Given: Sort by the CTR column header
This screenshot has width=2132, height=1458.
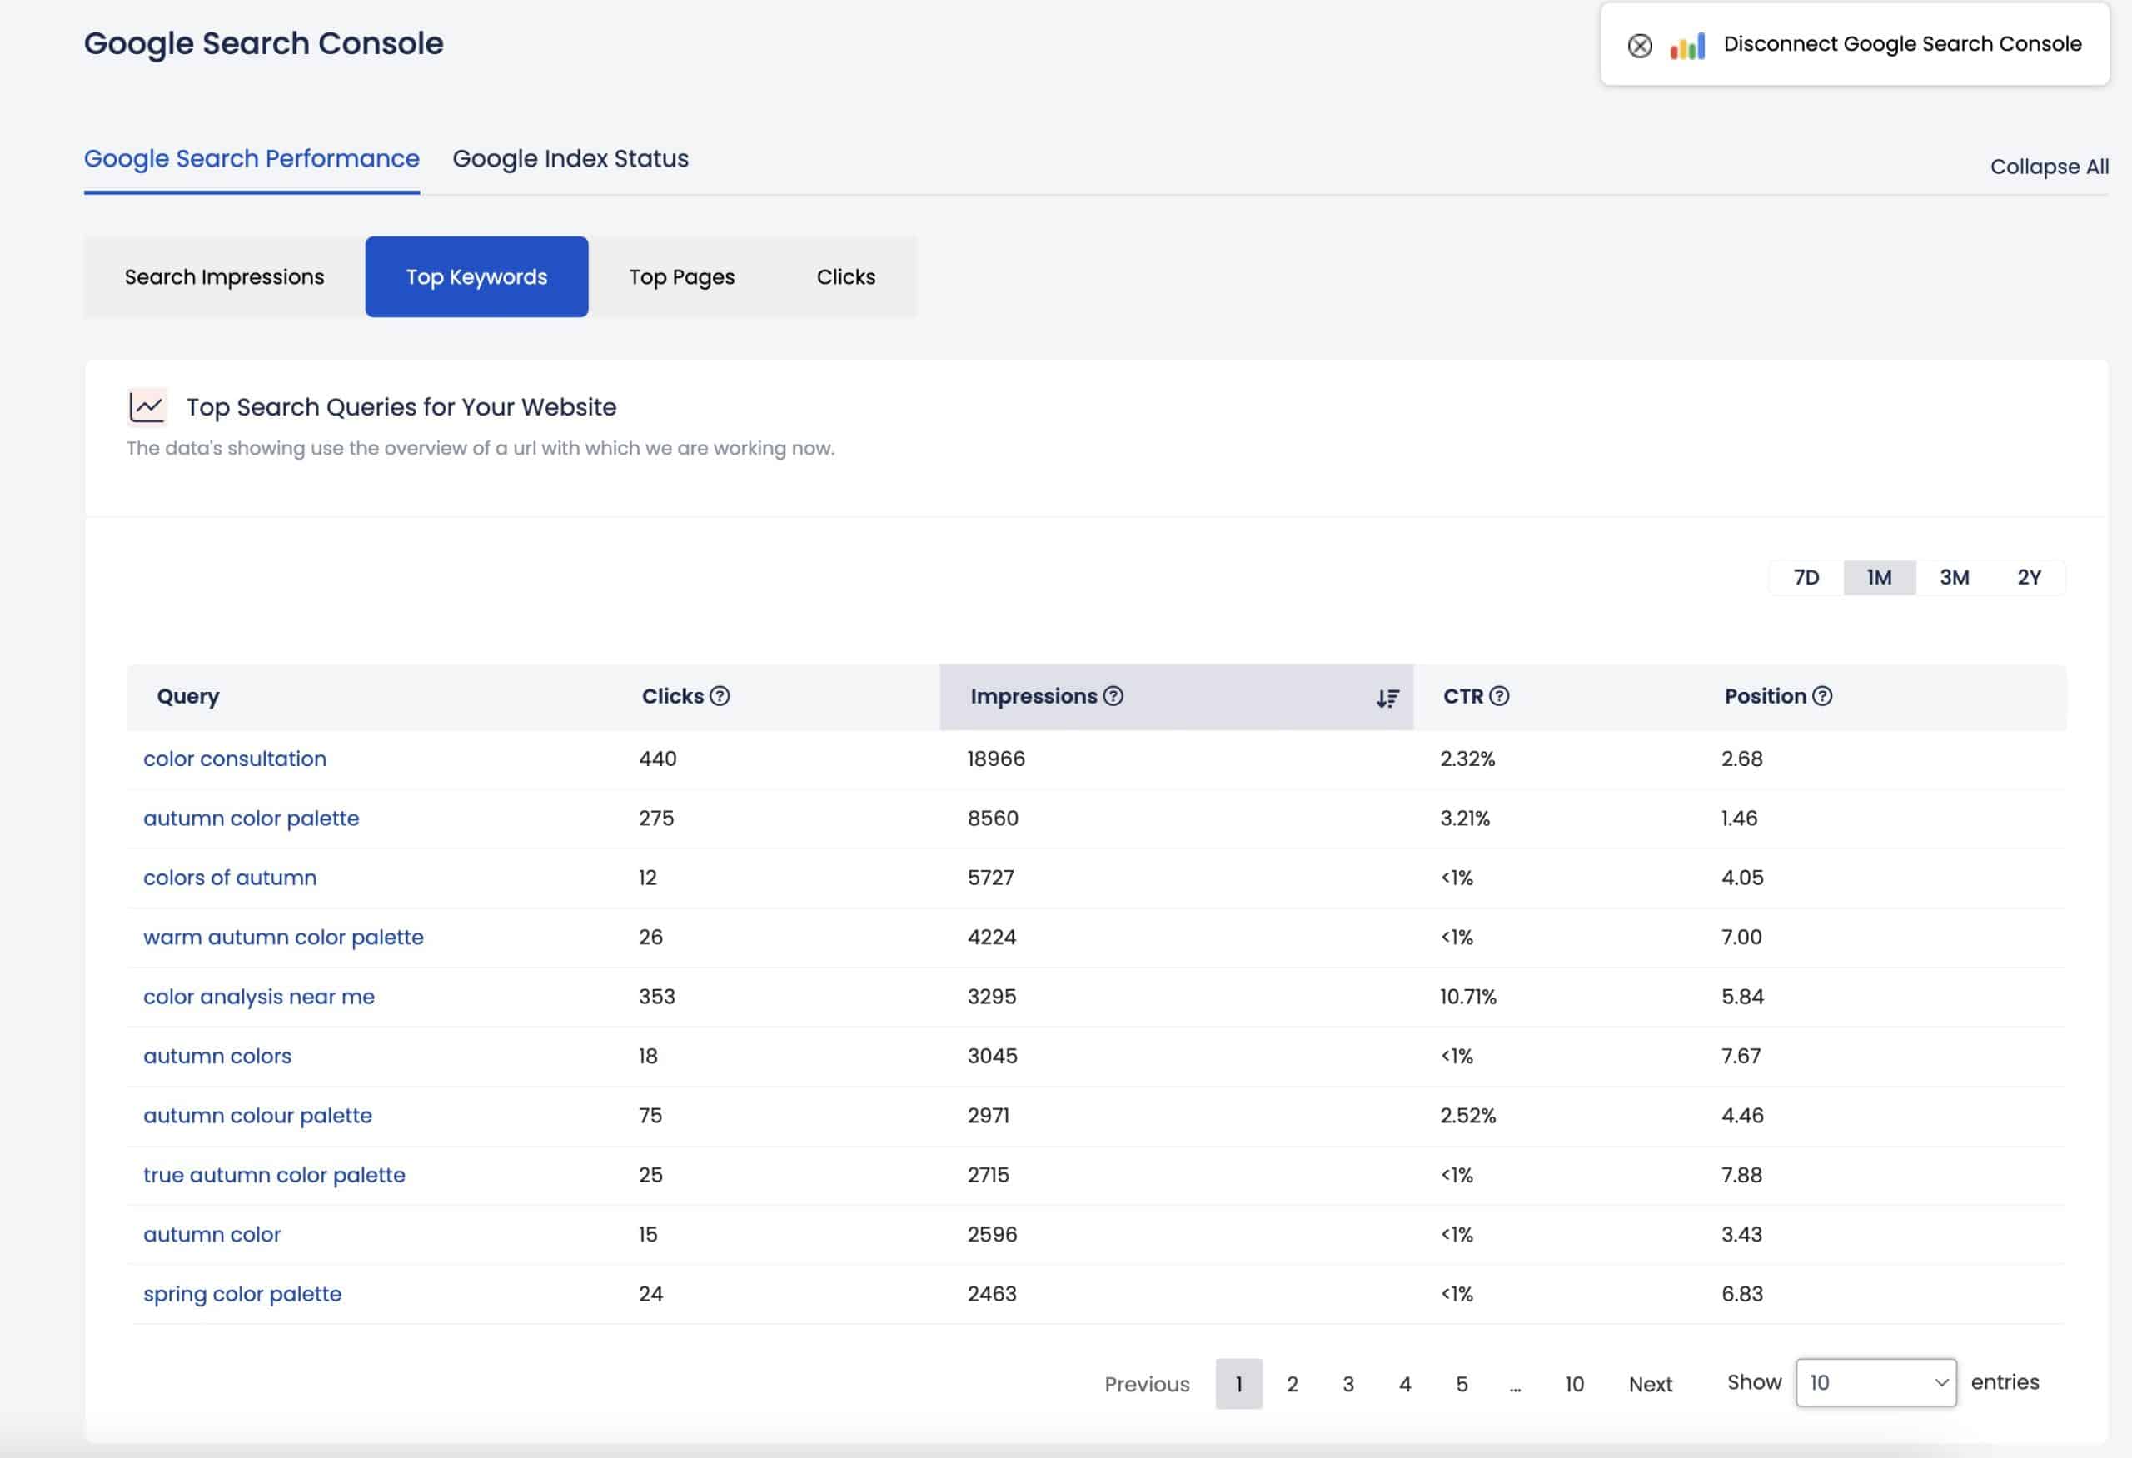Looking at the screenshot, I should point(1463,696).
